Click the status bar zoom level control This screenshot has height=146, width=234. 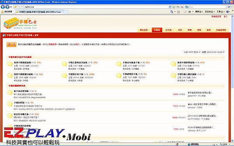[225, 144]
